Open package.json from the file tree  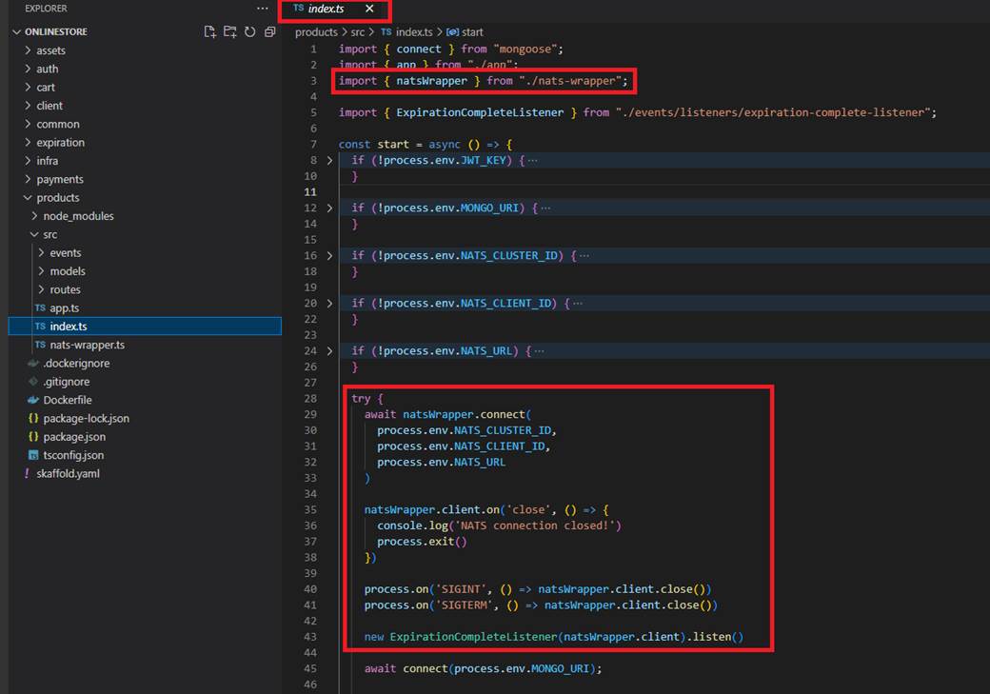pos(74,437)
